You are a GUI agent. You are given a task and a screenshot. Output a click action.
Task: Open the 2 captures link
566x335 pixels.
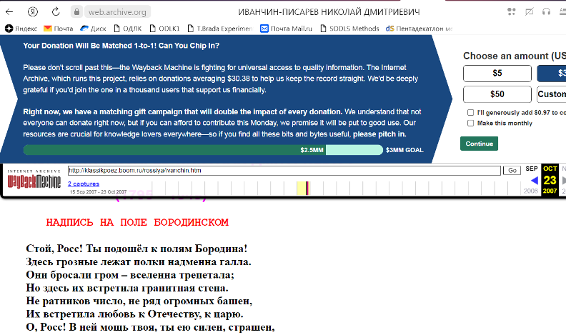click(x=84, y=184)
